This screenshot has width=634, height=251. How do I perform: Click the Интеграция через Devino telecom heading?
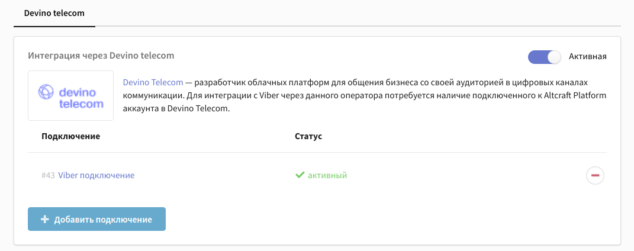[x=101, y=56]
